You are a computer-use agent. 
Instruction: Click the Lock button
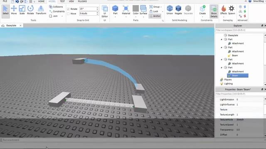click(x=154, y=11)
